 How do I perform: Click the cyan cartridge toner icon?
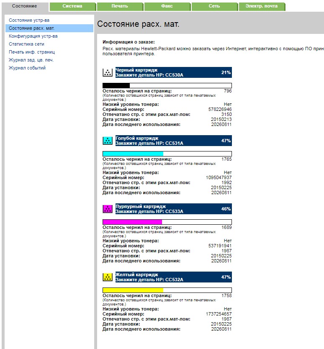(107, 141)
